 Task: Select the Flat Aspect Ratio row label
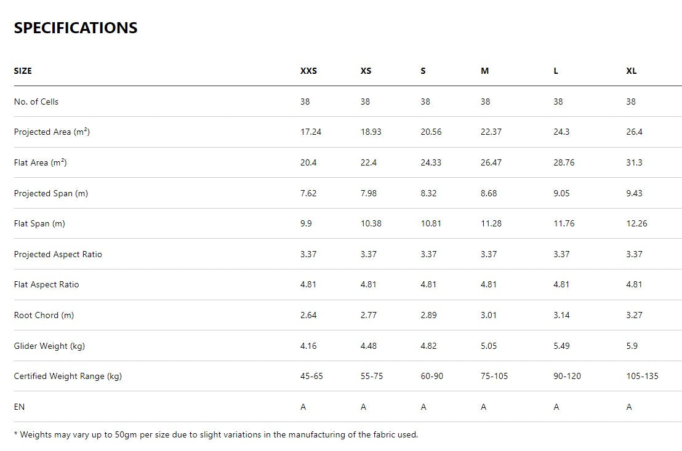(x=46, y=284)
